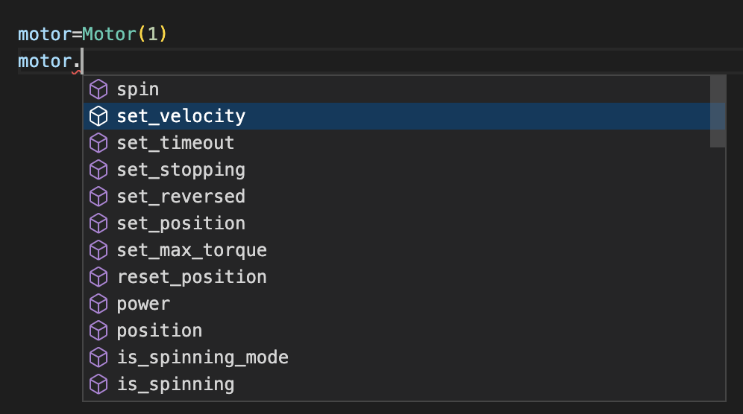Screen dimensions: 743x414
Task: Click the method icon beside reset_position
Action: 98,277
